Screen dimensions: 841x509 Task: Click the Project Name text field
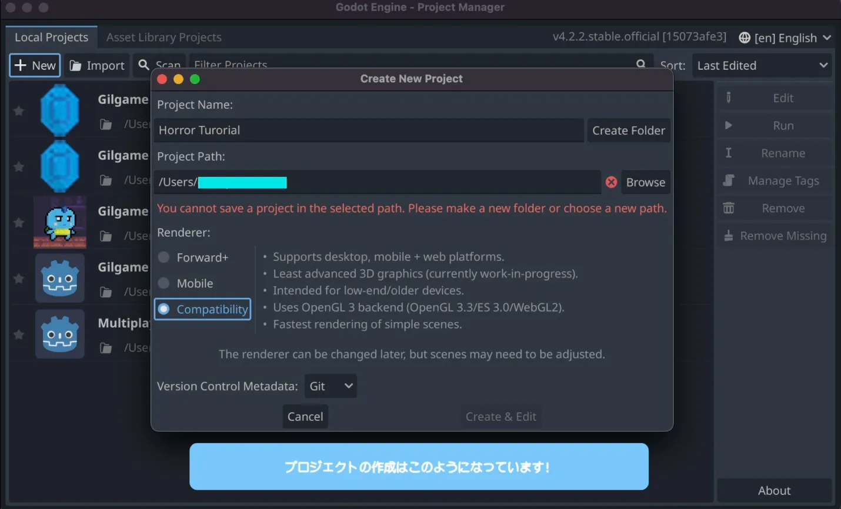369,130
